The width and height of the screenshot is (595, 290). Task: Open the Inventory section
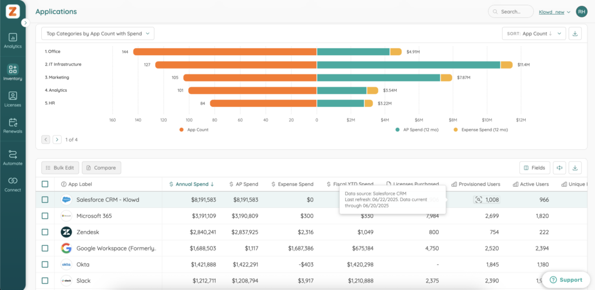(13, 73)
